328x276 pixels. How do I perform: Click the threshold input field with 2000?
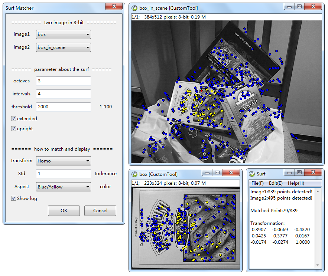64,107
